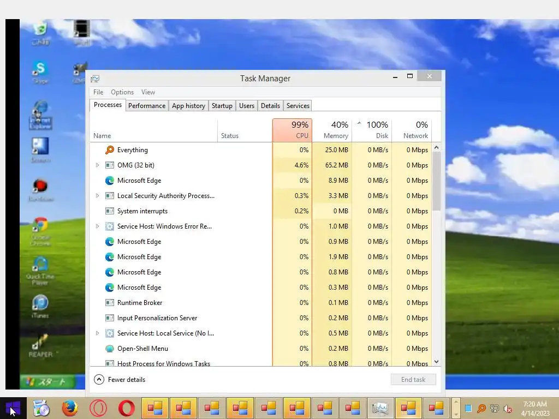Open the File menu

pyautogui.click(x=98, y=92)
